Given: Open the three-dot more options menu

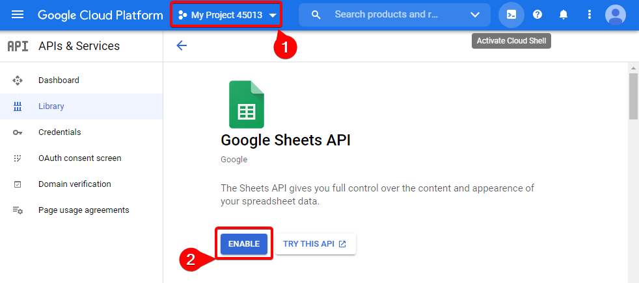Looking at the screenshot, I should 590,15.
